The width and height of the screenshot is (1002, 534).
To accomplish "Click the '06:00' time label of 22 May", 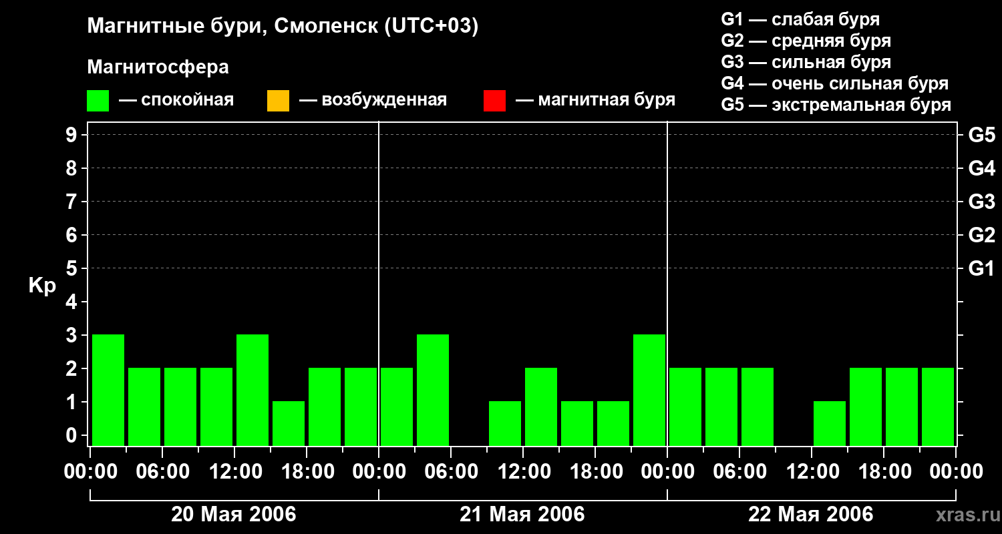I will pos(739,472).
